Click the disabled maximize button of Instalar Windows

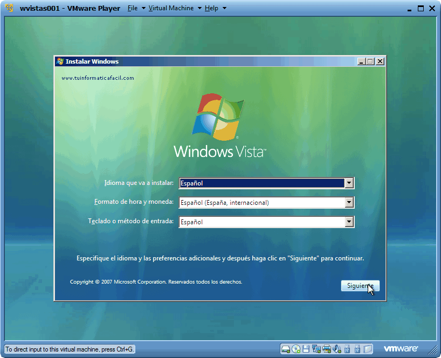[x=370, y=61]
